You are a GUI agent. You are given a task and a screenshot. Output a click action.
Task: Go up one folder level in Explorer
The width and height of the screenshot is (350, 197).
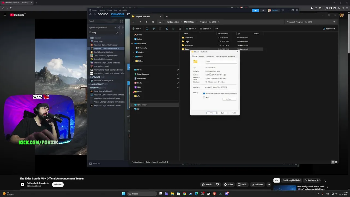point(147,22)
